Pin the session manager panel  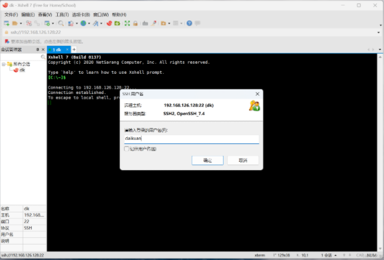point(36,49)
